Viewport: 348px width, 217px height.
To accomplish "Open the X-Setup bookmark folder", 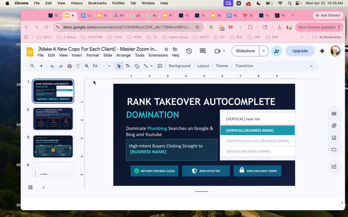I will [x=66, y=37].
